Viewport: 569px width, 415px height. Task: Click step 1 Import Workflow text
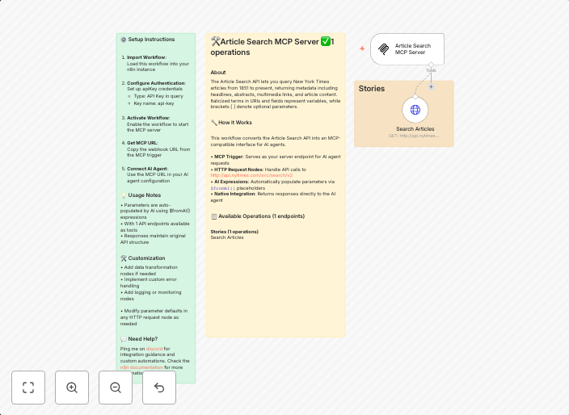pyautogui.click(x=146, y=57)
